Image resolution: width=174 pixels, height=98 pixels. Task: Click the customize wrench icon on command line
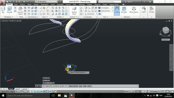point(40,86)
